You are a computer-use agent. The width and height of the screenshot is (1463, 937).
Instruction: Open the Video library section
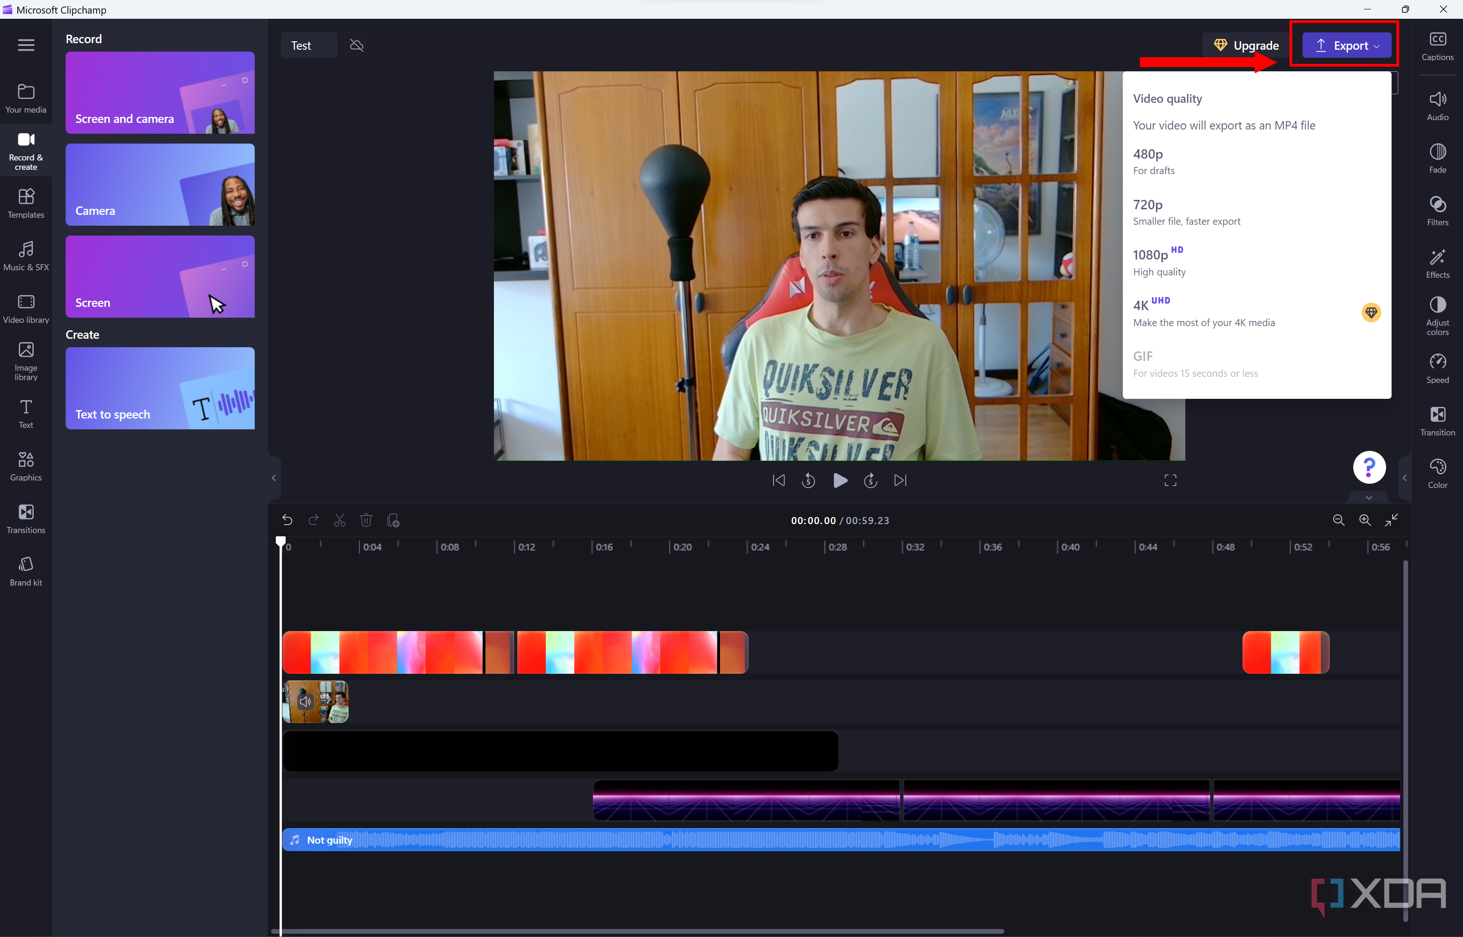26,309
